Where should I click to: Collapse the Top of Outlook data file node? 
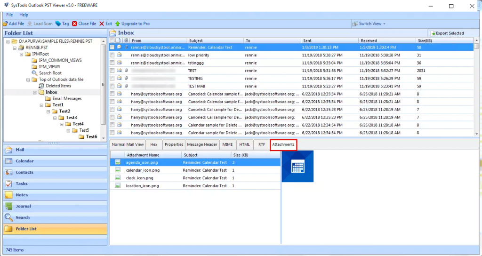click(28, 80)
